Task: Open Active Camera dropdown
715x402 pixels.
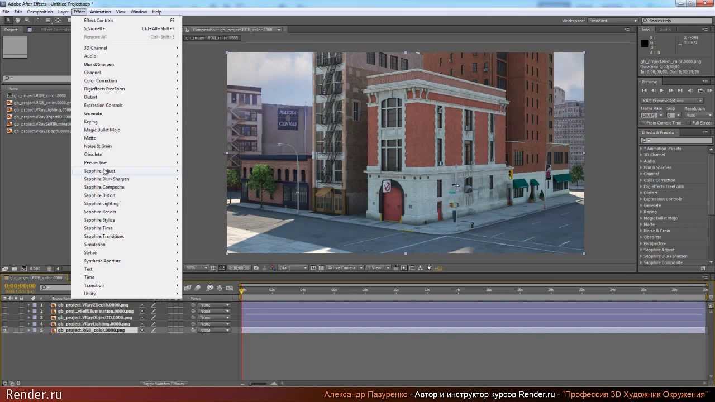Action: point(345,268)
